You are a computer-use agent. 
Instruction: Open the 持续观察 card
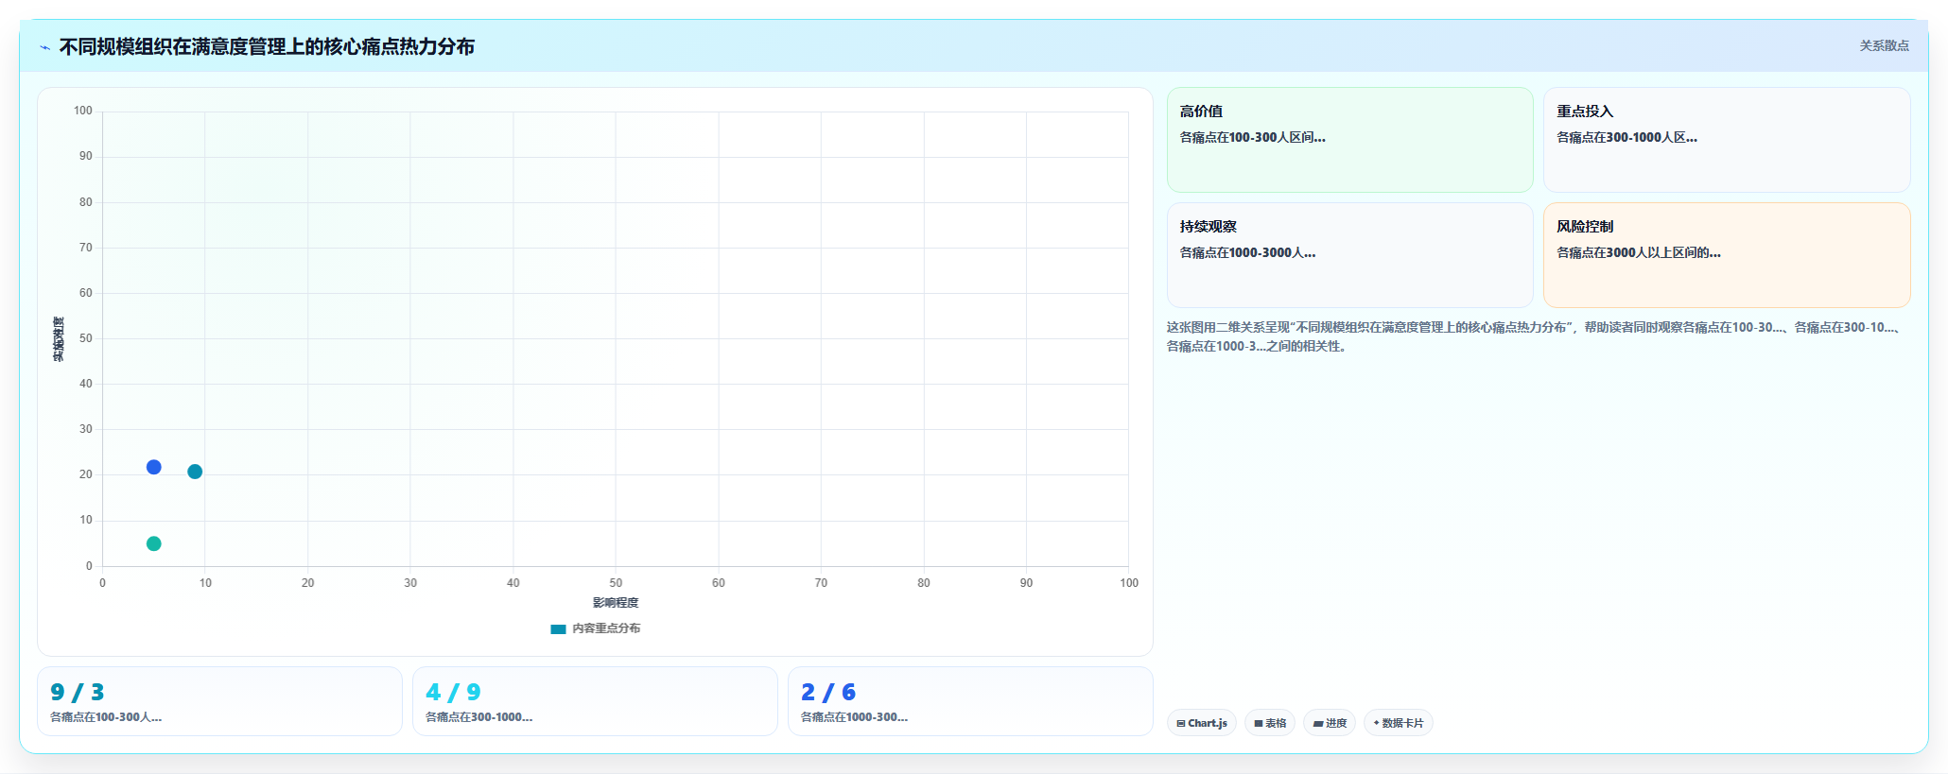click(x=1349, y=255)
